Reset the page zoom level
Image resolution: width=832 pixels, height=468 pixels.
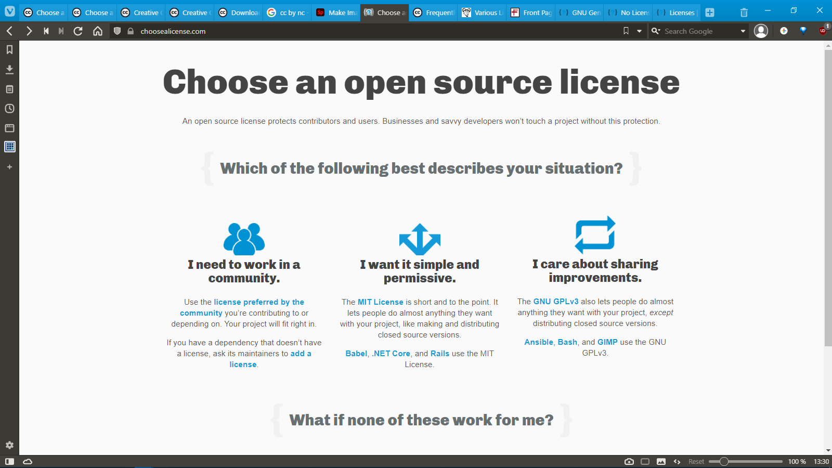(696, 461)
